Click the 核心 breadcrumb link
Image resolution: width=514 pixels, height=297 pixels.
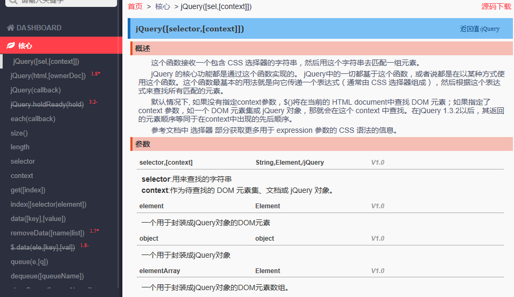point(163,6)
